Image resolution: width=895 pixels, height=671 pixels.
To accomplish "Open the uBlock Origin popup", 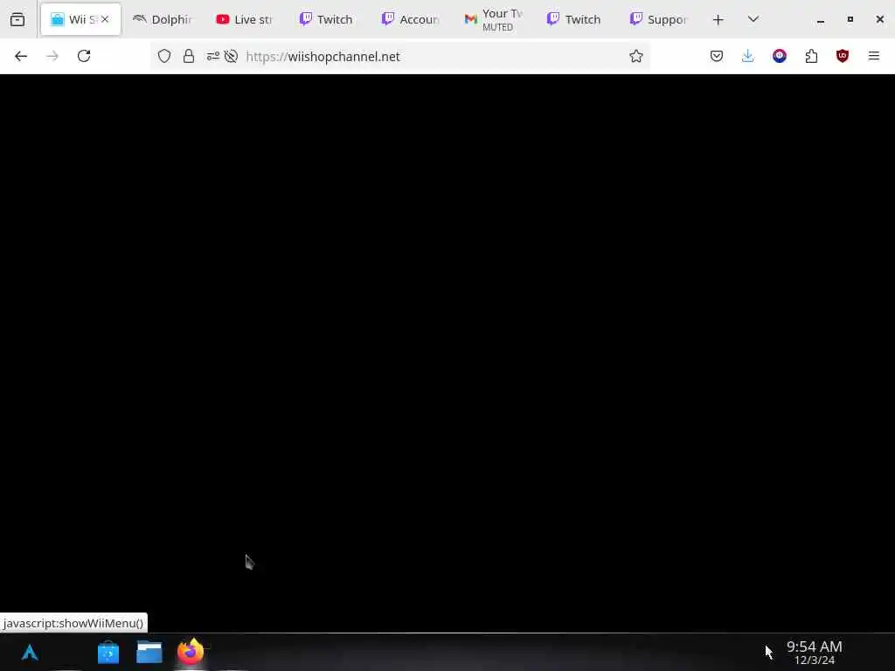I will point(843,56).
